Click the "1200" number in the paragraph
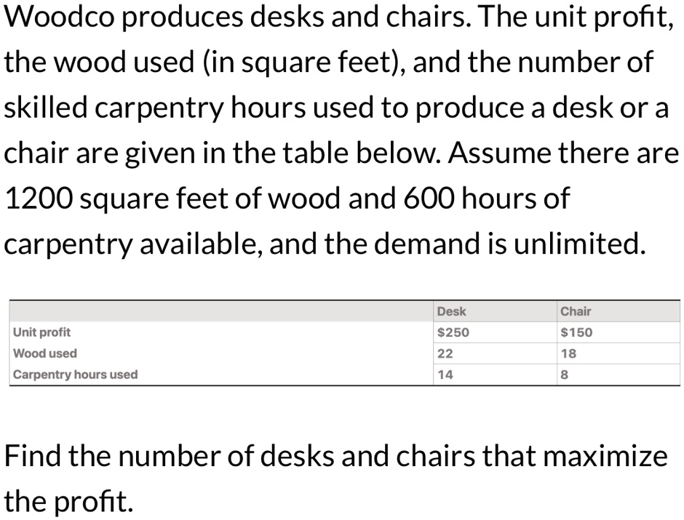 (x=38, y=198)
